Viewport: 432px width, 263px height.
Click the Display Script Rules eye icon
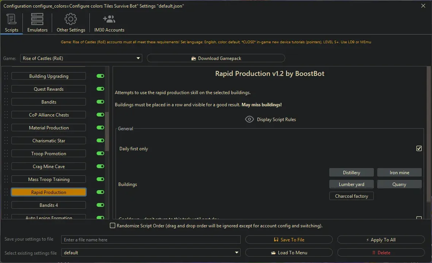point(249,119)
